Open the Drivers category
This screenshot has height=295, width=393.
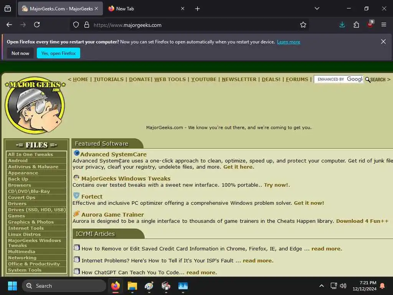coord(17,204)
